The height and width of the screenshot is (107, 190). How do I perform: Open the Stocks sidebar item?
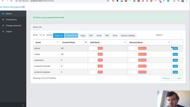[13, 14]
